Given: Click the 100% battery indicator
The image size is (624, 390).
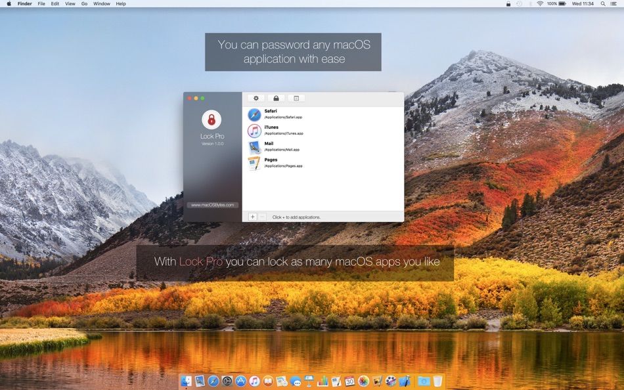Looking at the screenshot, I should tap(556, 3).
